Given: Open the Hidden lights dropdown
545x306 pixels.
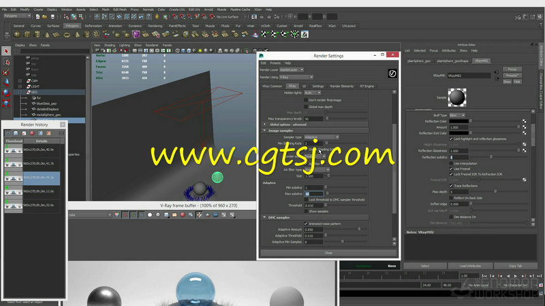Looking at the screenshot, I should (313, 92).
